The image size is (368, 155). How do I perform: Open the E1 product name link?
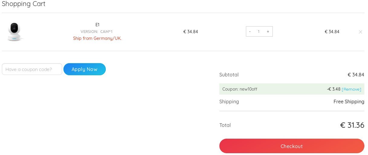97,25
